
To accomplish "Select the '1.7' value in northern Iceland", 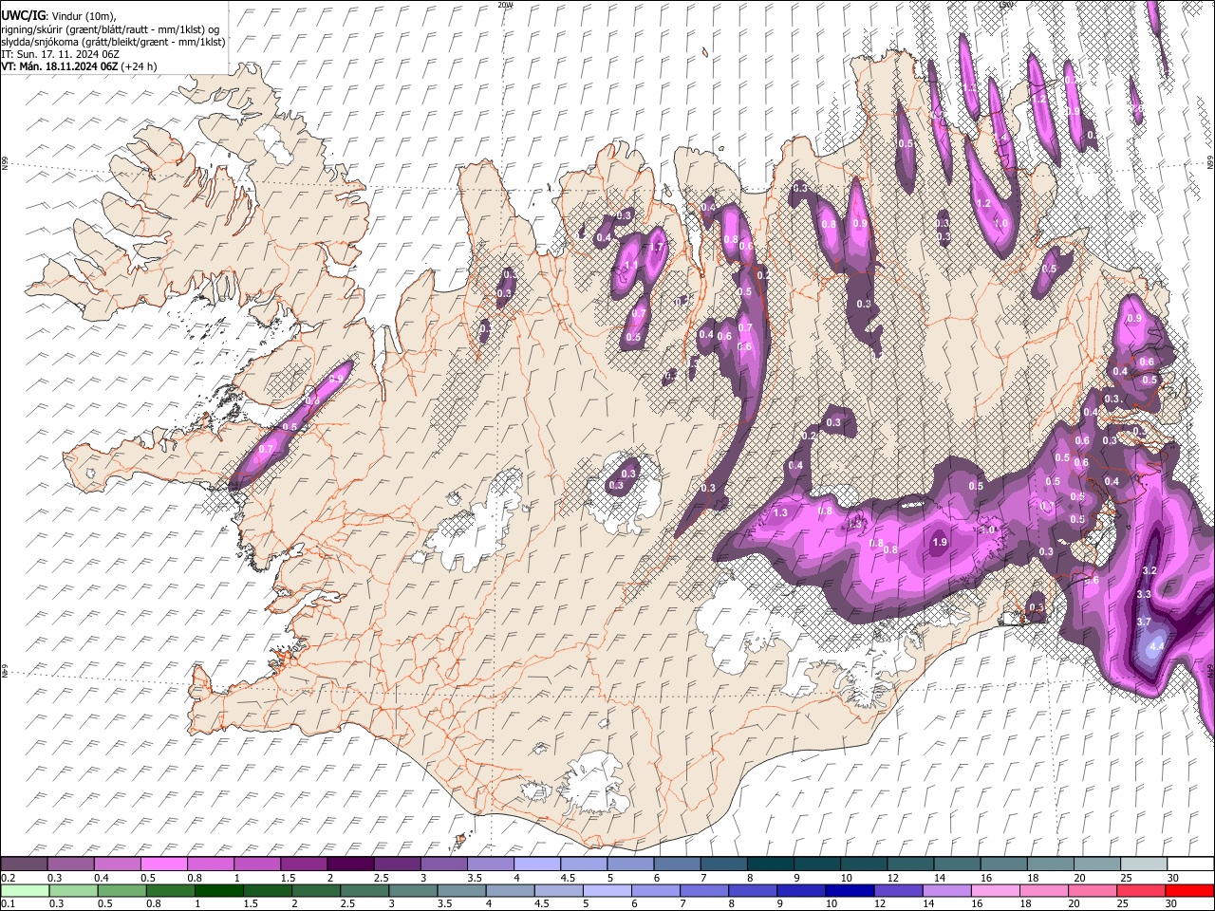I will tap(656, 248).
